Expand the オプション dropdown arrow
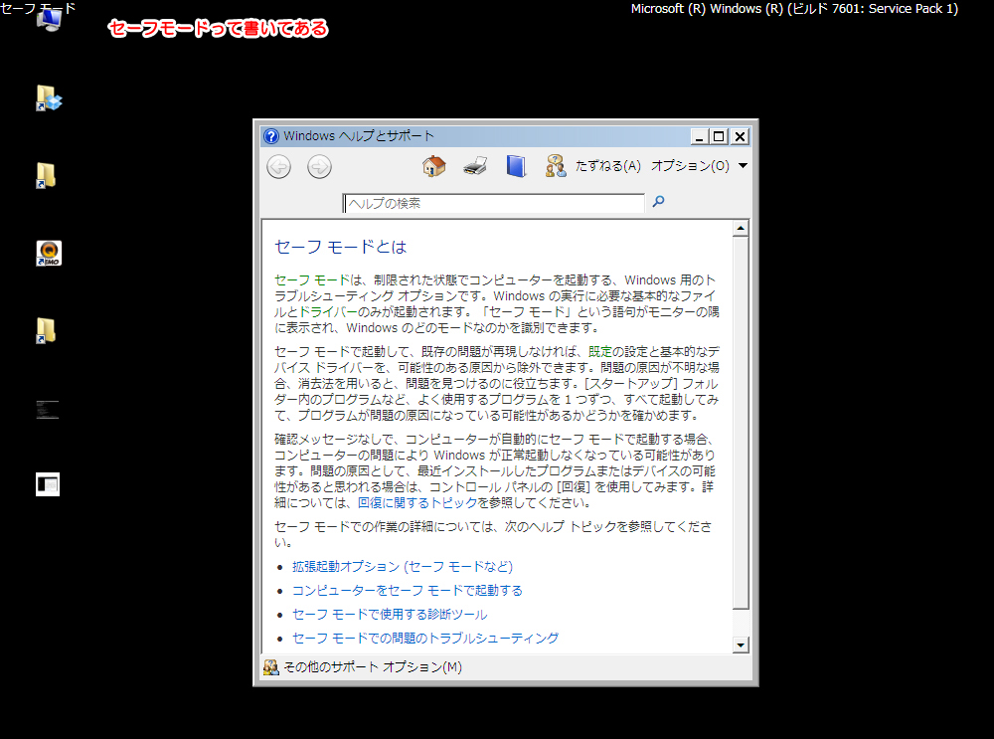Image resolution: width=994 pixels, height=739 pixels. (743, 166)
